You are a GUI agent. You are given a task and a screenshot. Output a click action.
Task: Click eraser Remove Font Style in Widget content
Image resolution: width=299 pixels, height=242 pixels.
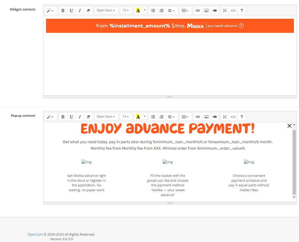(88, 11)
